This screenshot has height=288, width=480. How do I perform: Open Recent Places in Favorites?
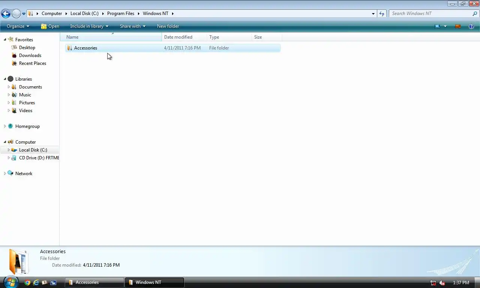(33, 63)
